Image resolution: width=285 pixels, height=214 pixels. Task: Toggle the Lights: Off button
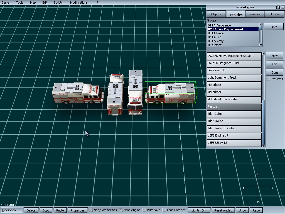[x=199, y=210]
